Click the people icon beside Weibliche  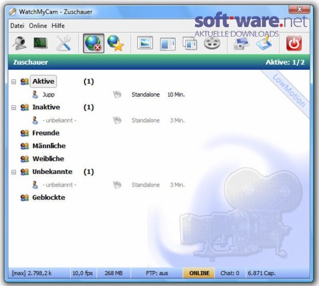click(x=25, y=159)
